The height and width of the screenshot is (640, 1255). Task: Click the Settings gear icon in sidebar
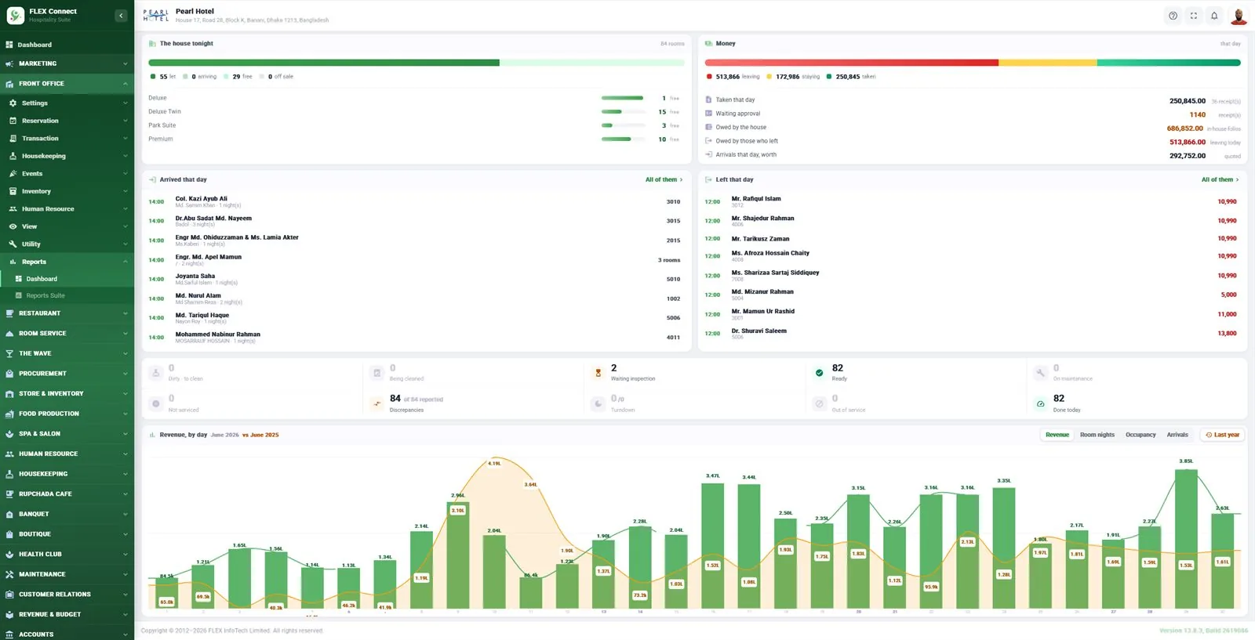click(x=13, y=103)
